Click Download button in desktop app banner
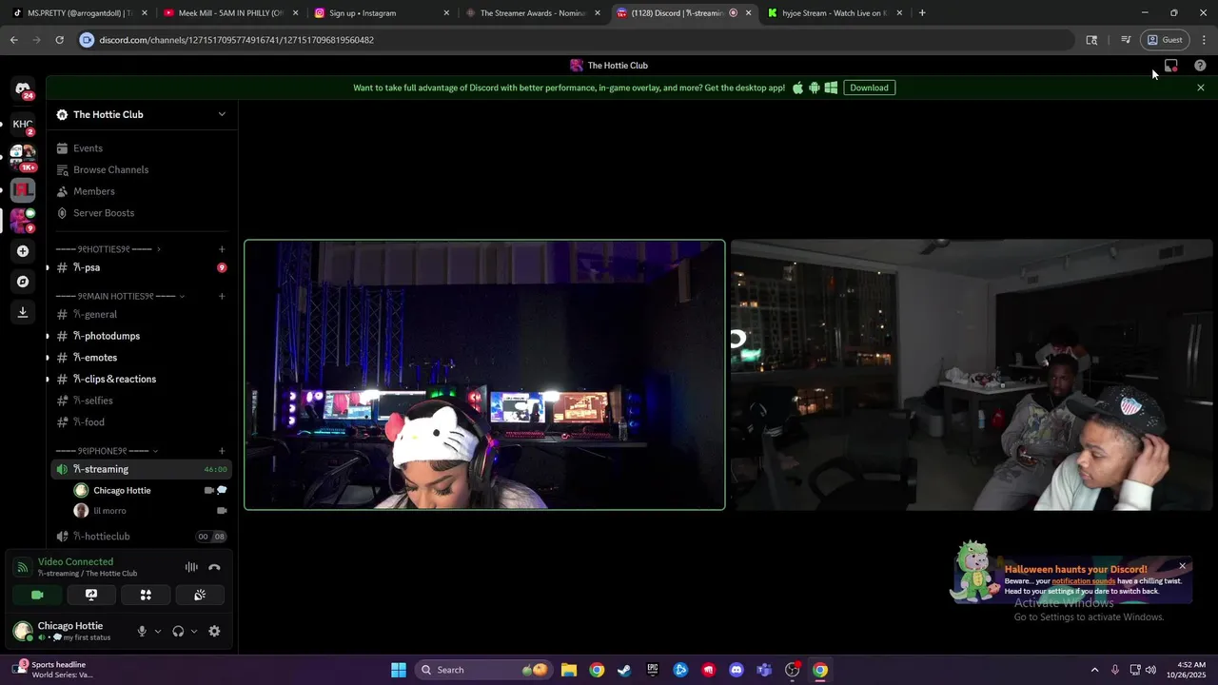This screenshot has height=685, width=1218. tap(869, 88)
